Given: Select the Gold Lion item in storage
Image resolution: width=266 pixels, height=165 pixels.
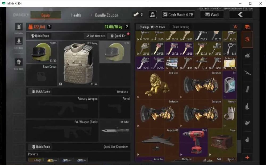Looking at the screenshot, I should click(157, 85).
